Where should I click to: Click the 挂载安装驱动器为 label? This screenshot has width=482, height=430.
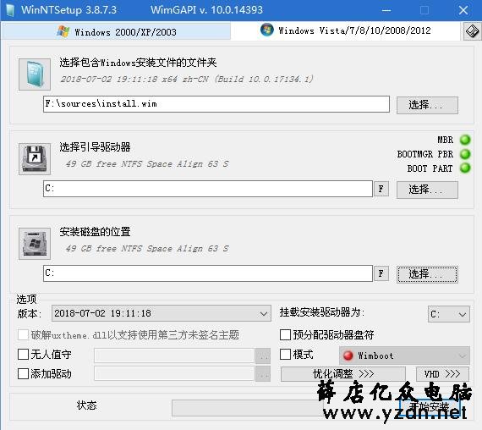click(x=322, y=312)
